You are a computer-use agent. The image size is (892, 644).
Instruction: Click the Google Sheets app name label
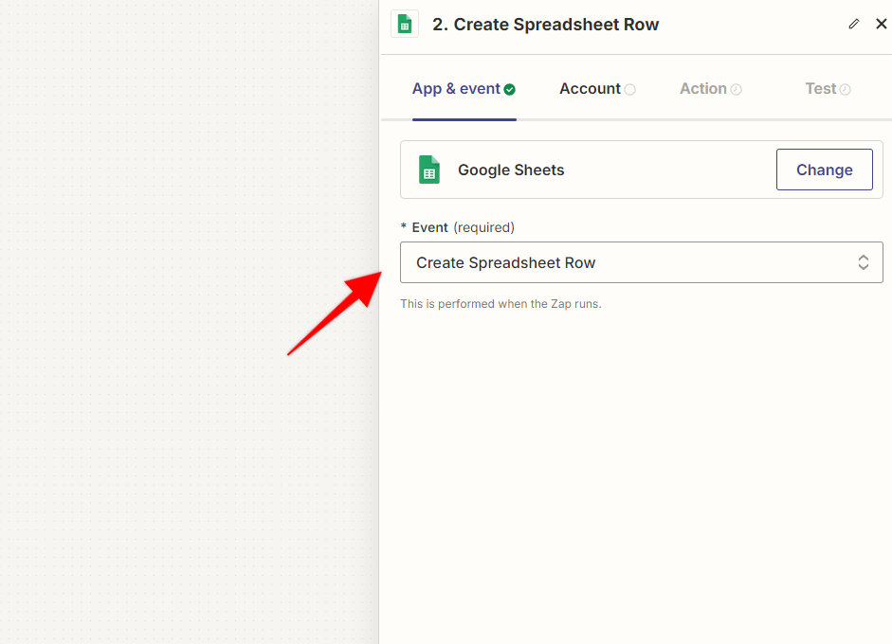tap(511, 170)
